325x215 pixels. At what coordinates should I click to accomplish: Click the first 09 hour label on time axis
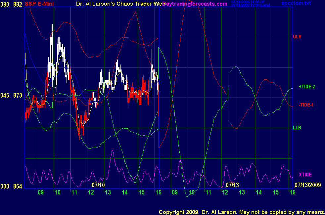[x=40, y=193]
